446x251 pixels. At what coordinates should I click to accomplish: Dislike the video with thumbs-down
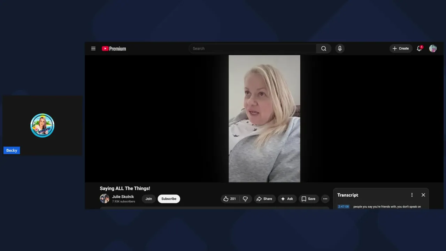[245, 199]
